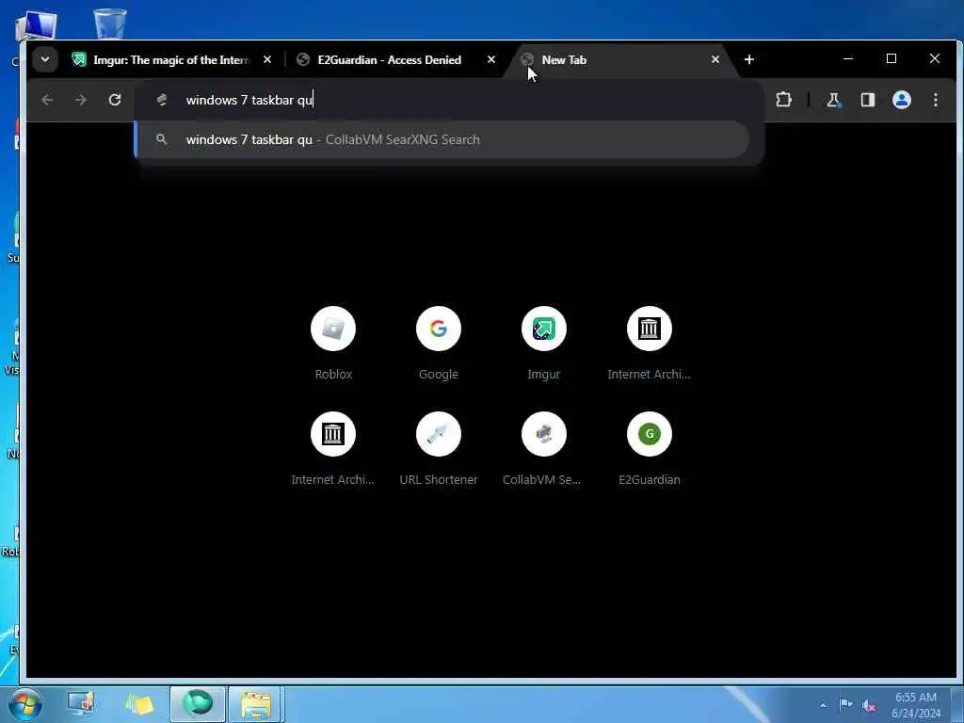Open Chrome Labs flask icon
Viewport: 964px width, 723px height.
click(x=833, y=100)
